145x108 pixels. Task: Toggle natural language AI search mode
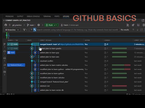tap(35, 30)
